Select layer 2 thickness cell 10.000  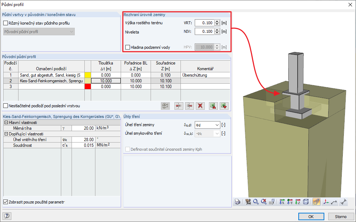pyautogui.click(x=106, y=81)
